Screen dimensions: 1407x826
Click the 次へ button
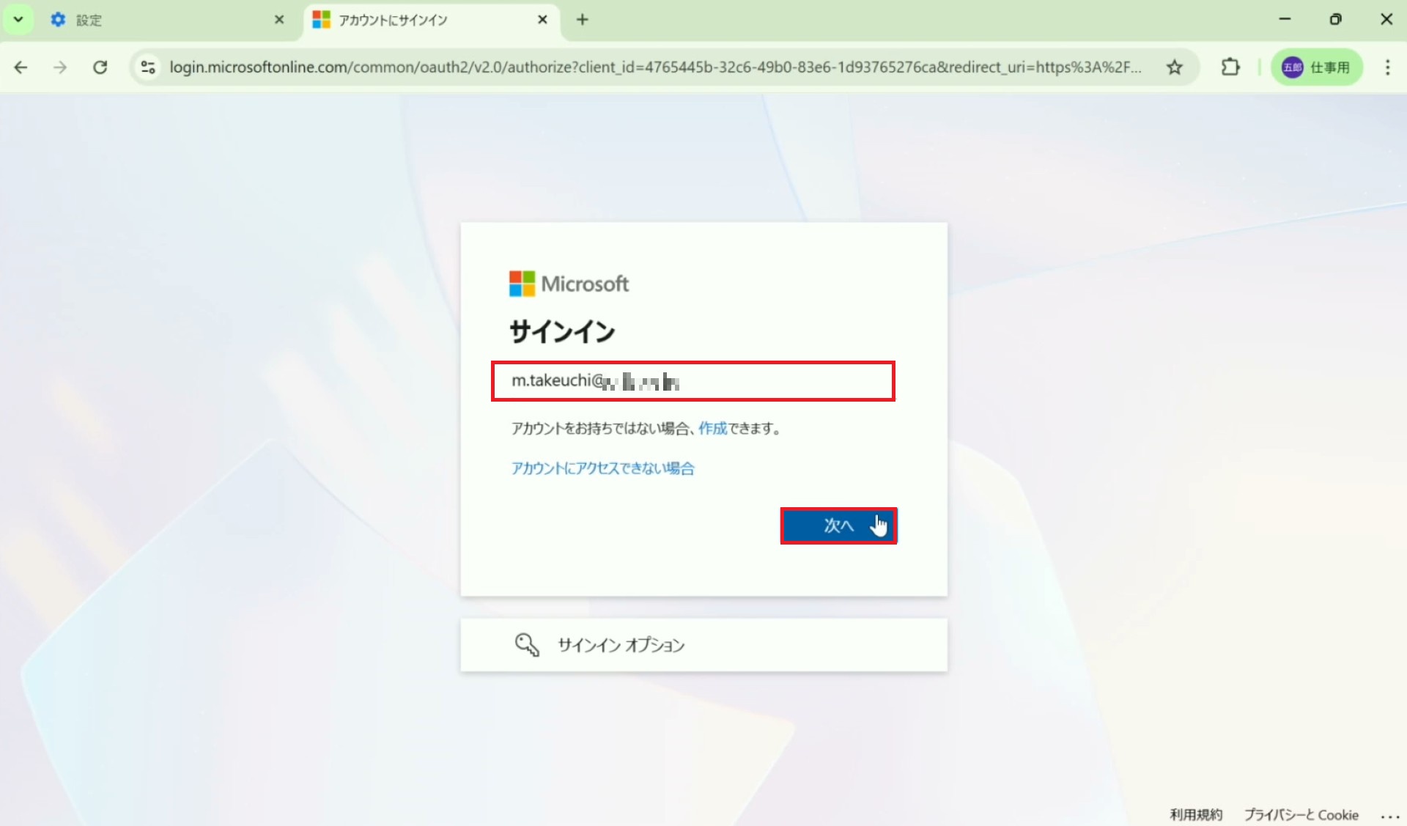(x=838, y=526)
